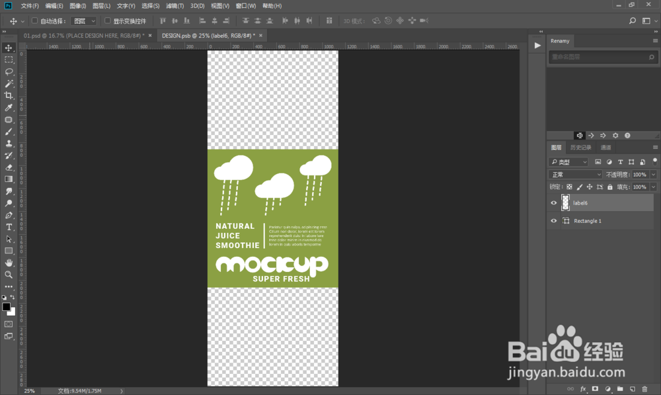Image resolution: width=661 pixels, height=395 pixels.
Task: Click the foreground color swatch
Action: pyautogui.click(x=7, y=307)
